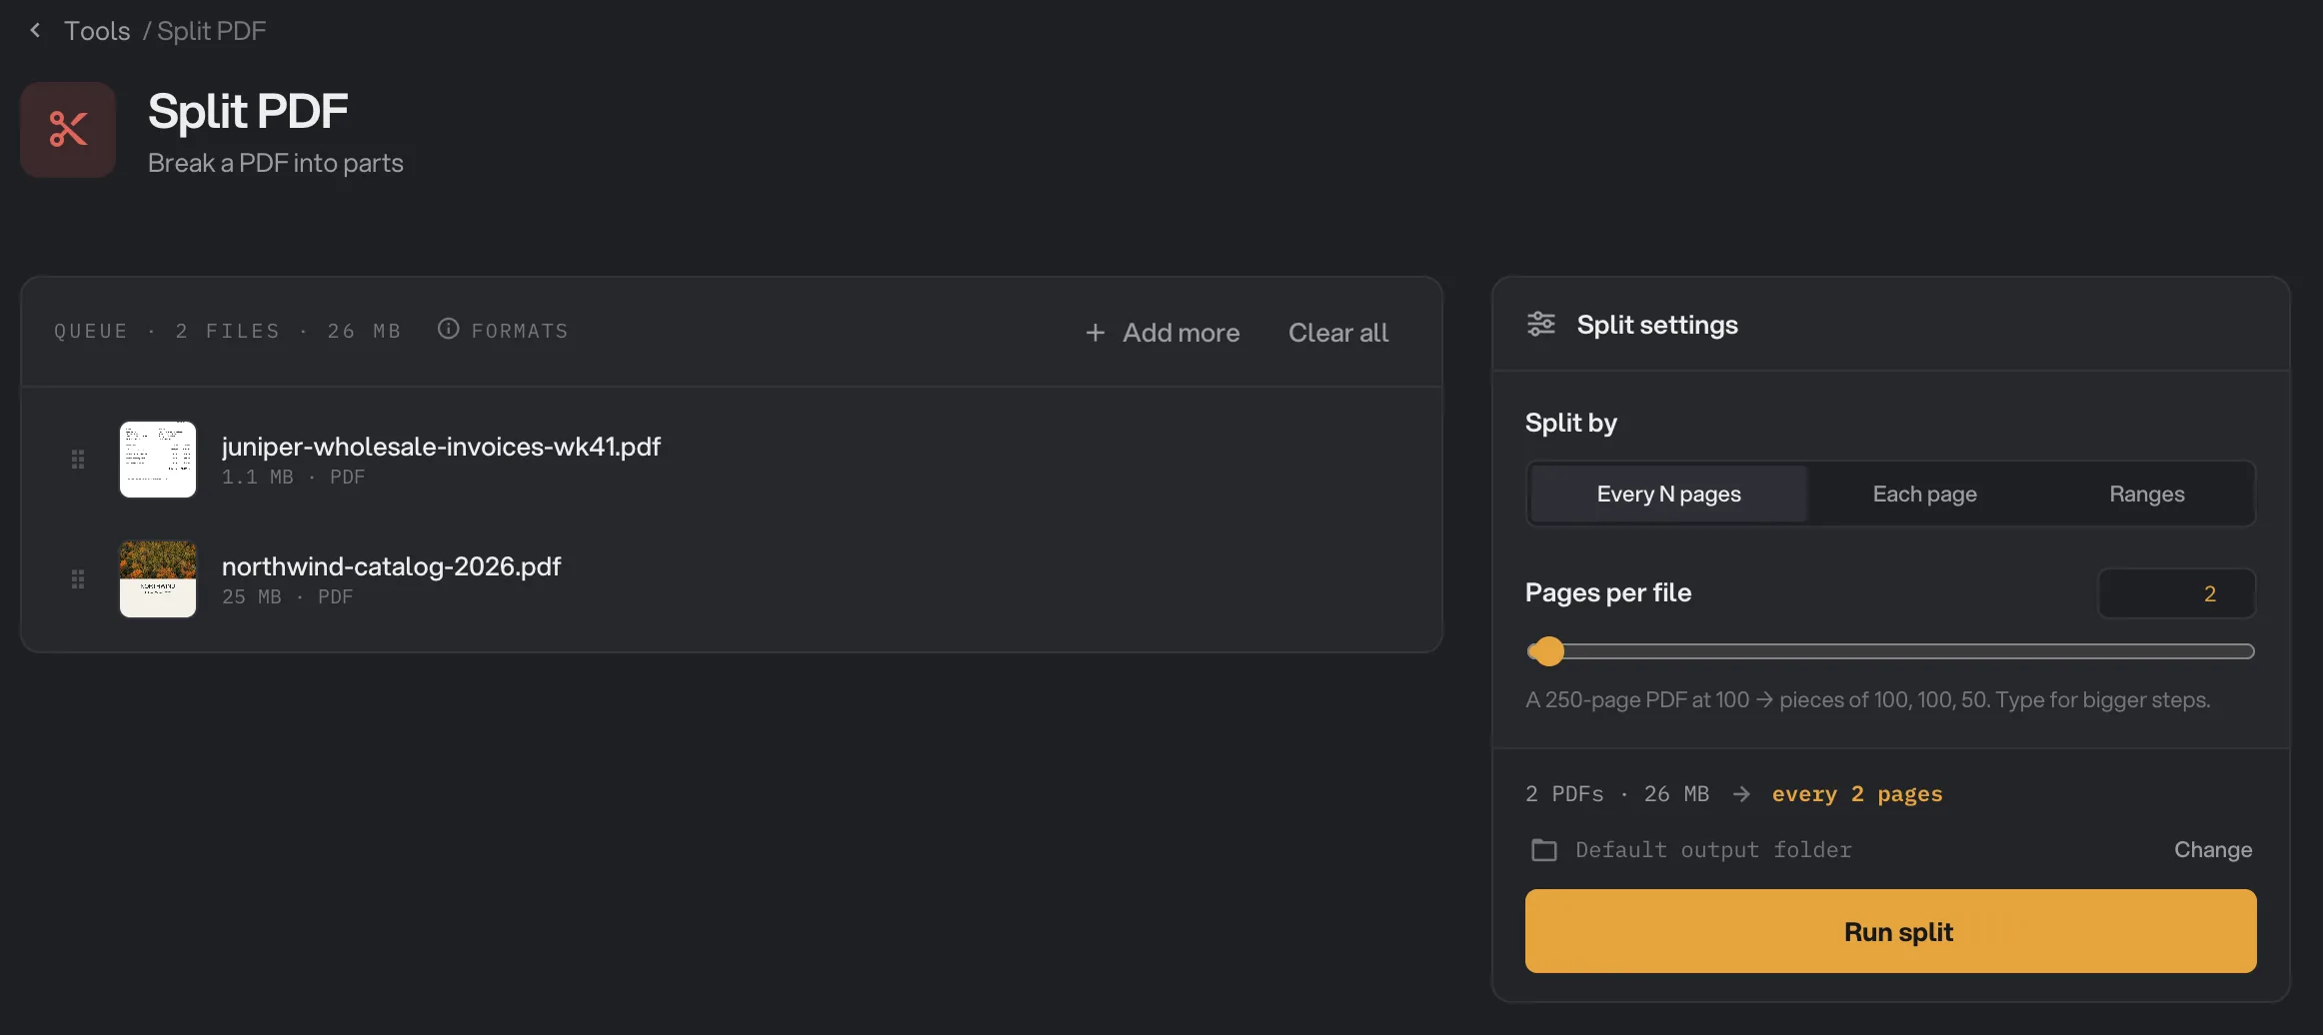Click the plus icon beside Add more

pyautogui.click(x=1096, y=333)
